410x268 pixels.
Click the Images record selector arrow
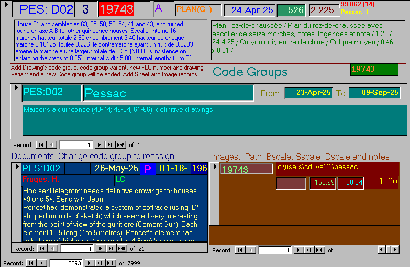215,166
